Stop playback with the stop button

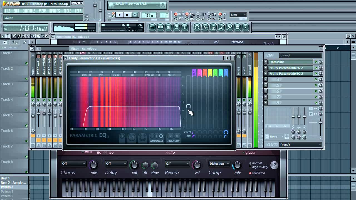[127, 15]
